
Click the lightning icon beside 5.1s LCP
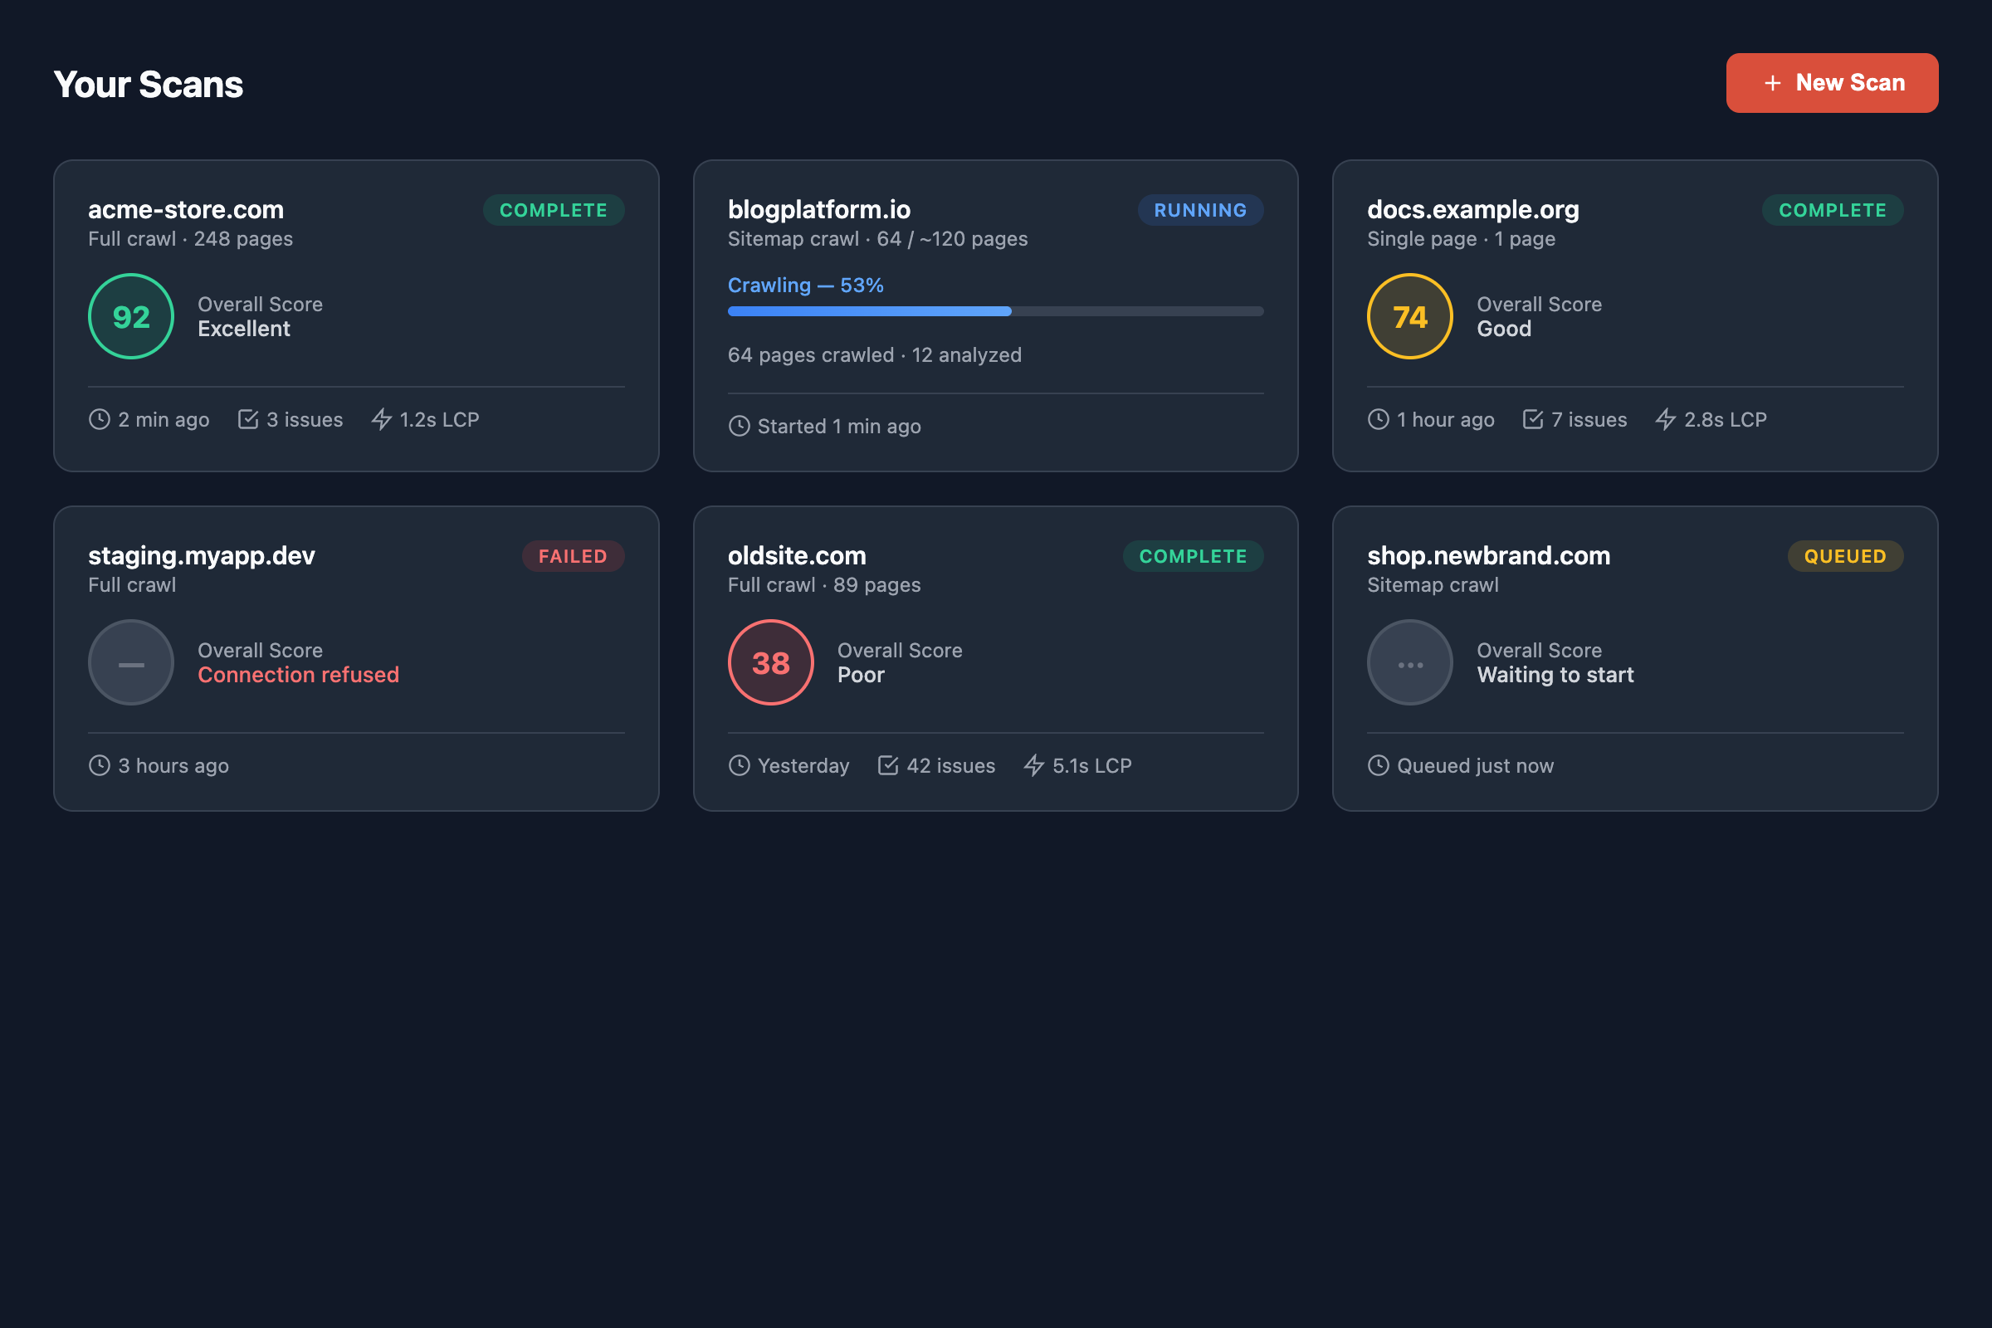coord(1034,765)
